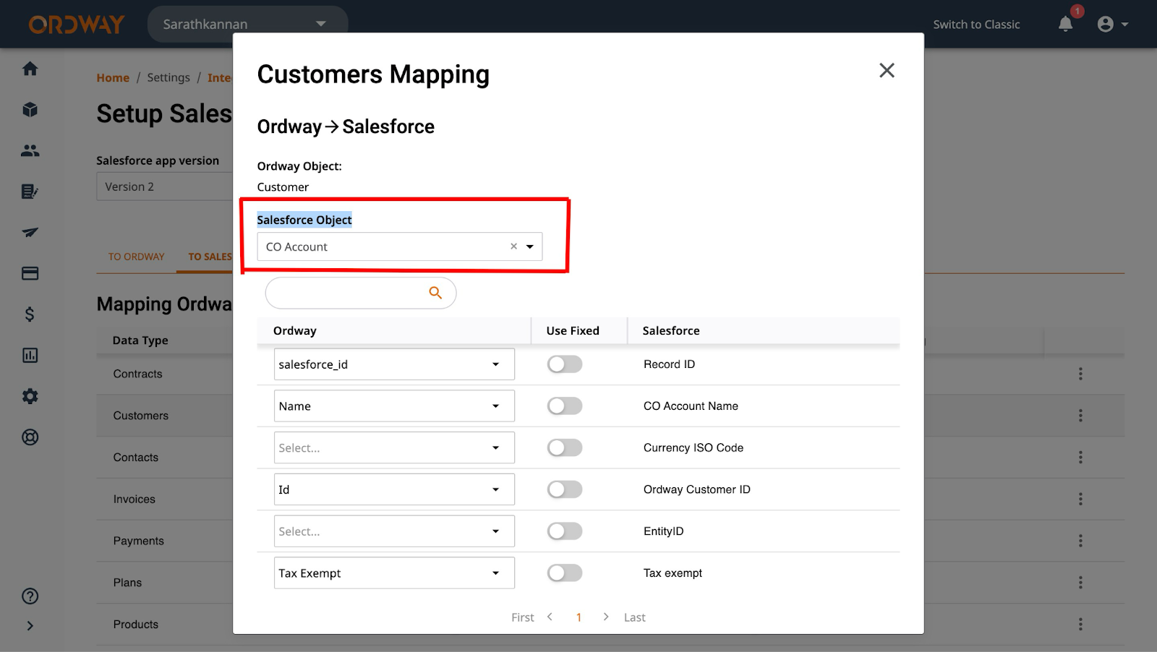Open the Home icon in the sidebar
The height and width of the screenshot is (652, 1157).
pyautogui.click(x=30, y=69)
